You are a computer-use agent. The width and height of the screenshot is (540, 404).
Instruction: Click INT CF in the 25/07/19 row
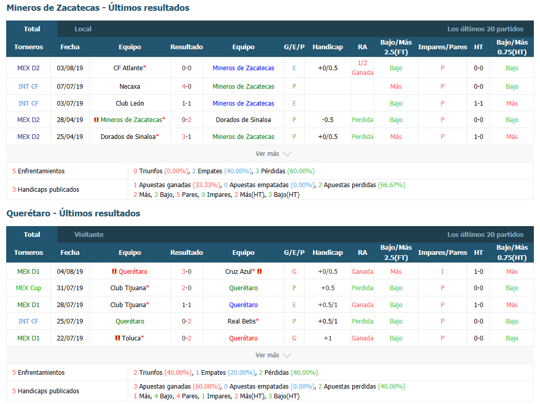29,321
